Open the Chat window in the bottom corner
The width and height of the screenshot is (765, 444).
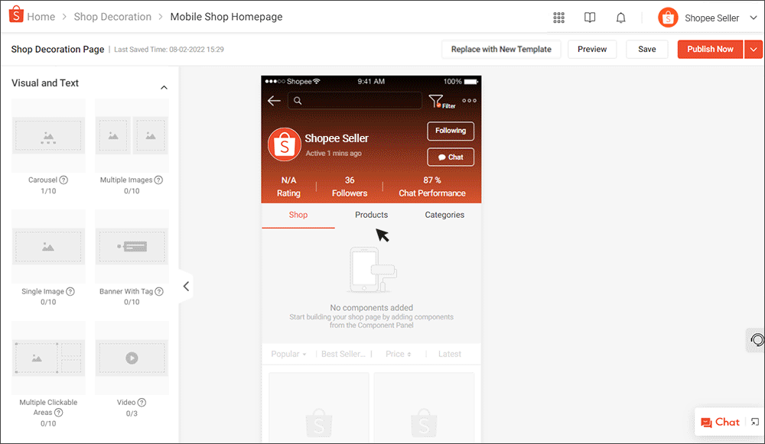coord(720,422)
